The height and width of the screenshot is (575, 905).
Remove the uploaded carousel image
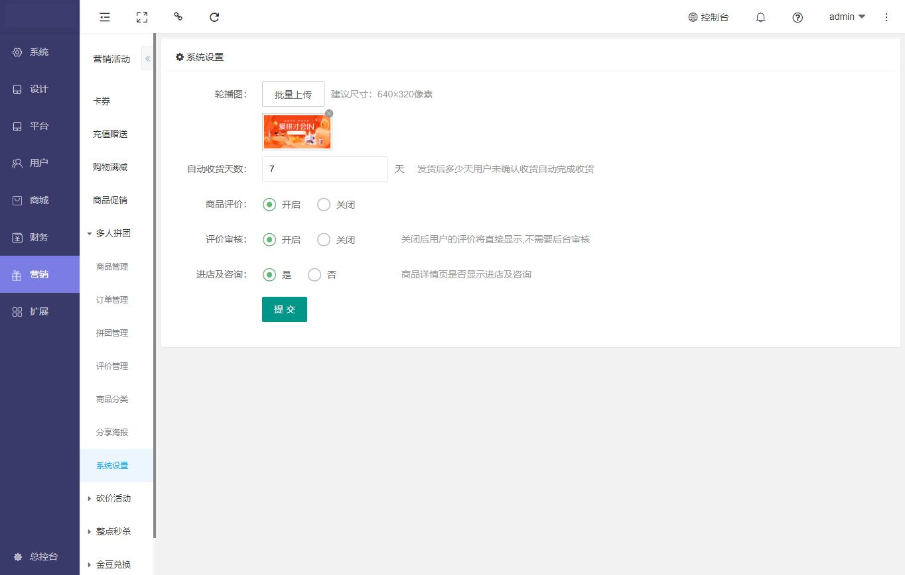[329, 114]
